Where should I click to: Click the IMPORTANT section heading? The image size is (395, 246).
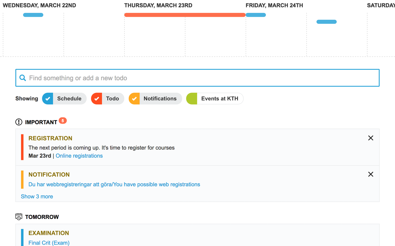[x=41, y=122]
